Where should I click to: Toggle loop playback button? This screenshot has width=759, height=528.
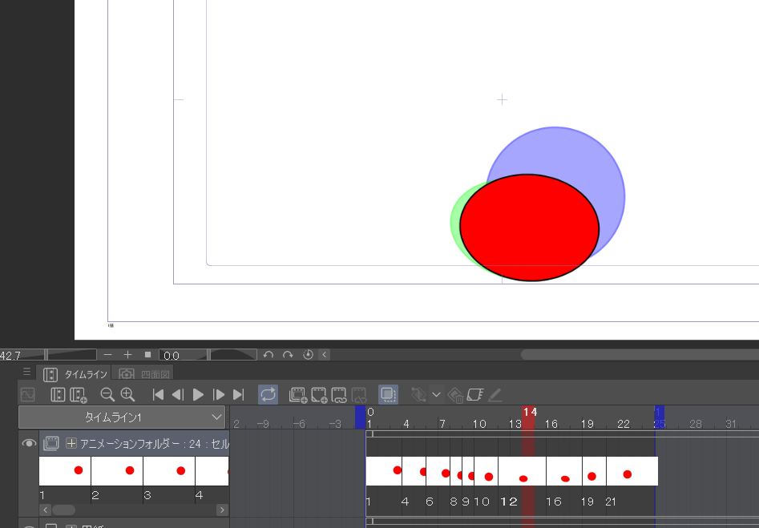(x=268, y=394)
